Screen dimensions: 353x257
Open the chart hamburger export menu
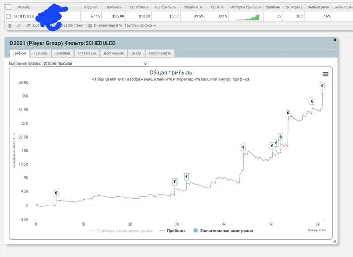tap(325, 74)
